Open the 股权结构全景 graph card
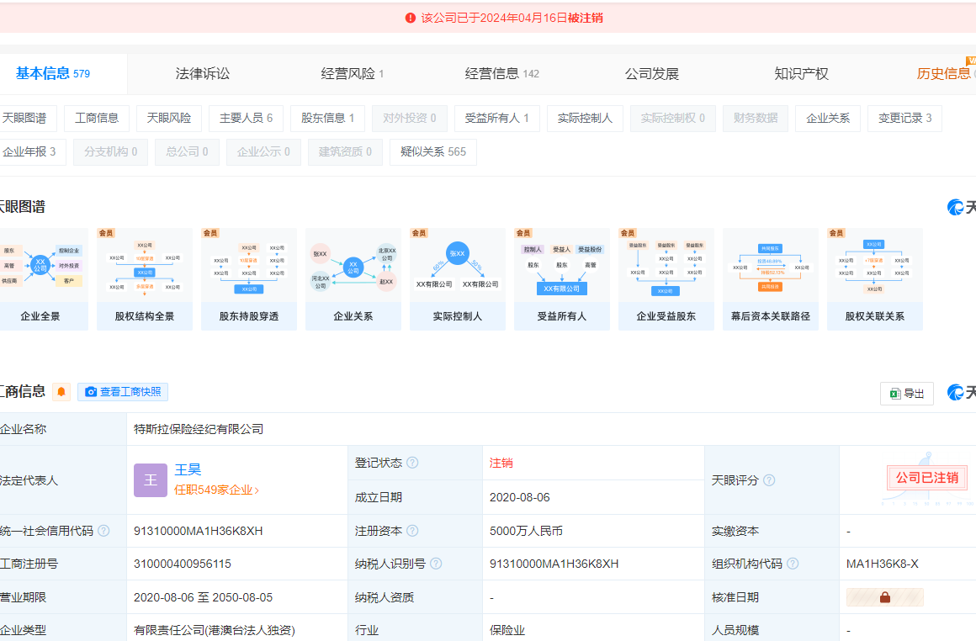Viewport: 976px width, 641px height. pos(144,279)
